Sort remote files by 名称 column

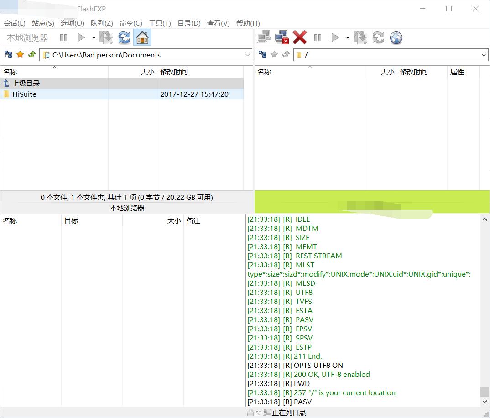310,72
